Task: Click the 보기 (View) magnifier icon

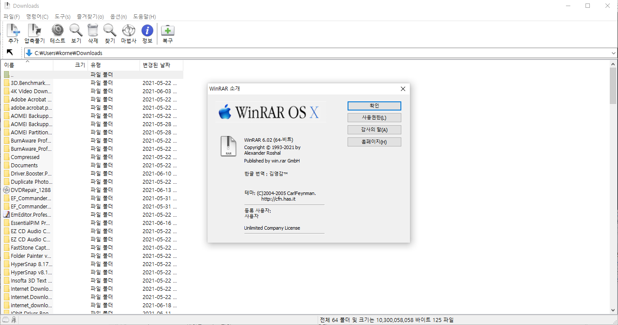Action: coord(76,30)
